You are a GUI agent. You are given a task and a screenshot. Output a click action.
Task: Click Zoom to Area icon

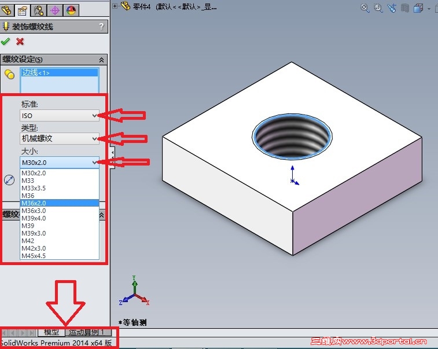click(378, 8)
